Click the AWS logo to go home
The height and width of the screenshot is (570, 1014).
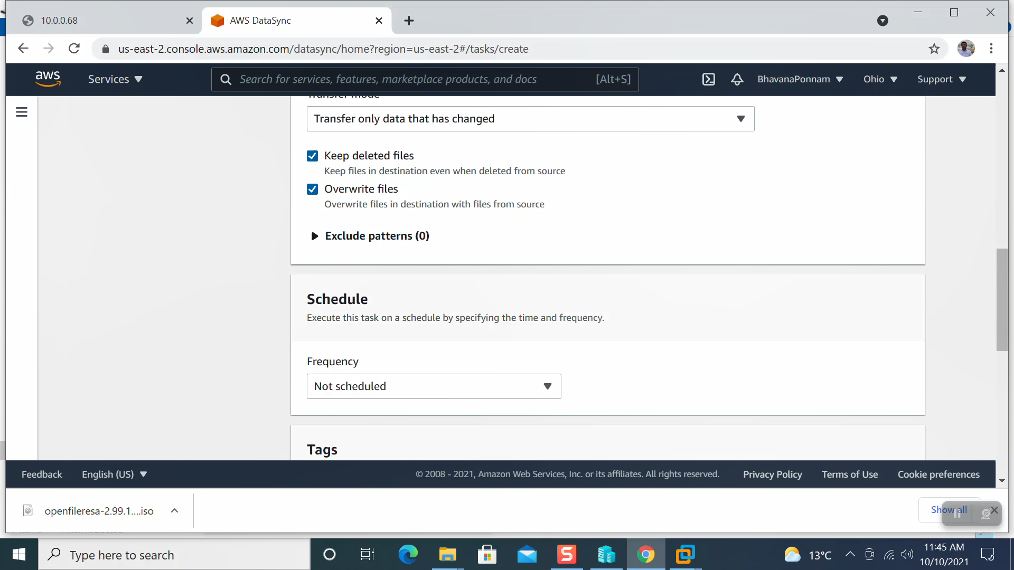click(x=48, y=78)
